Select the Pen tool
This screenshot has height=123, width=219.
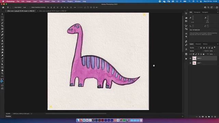point(2,58)
